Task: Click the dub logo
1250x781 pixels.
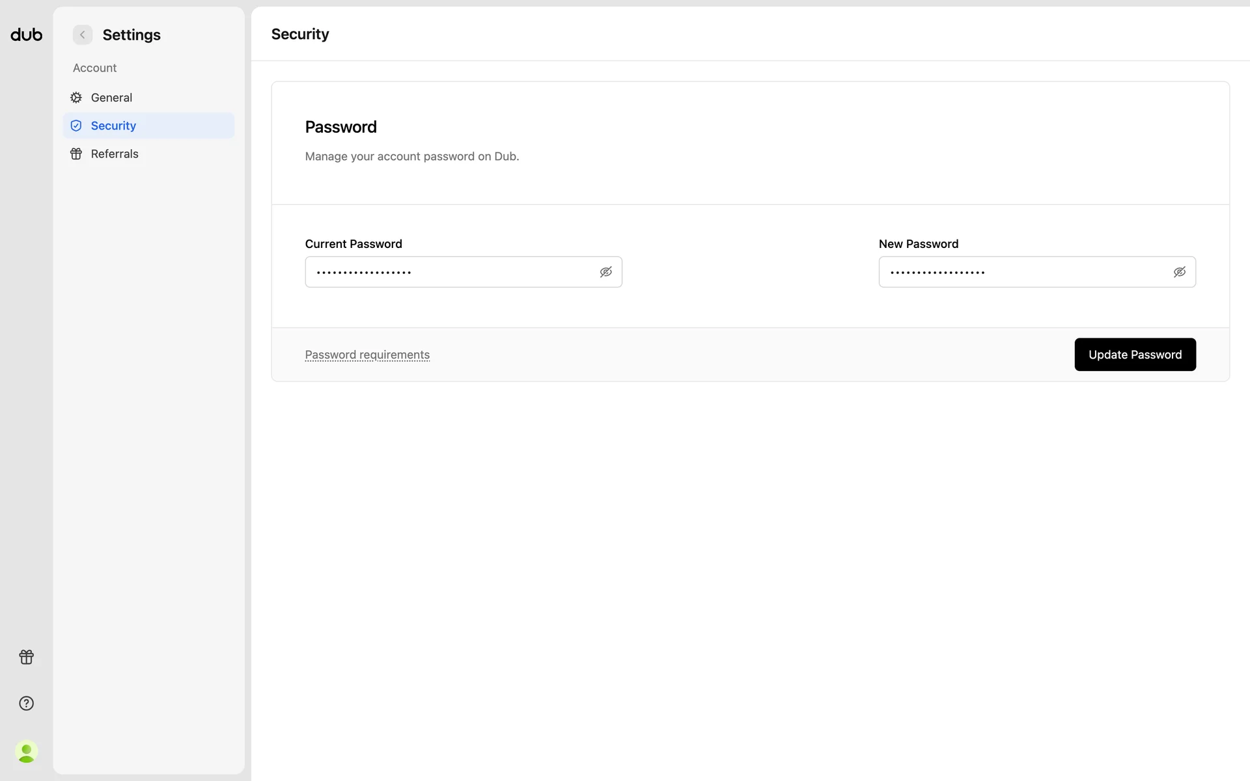Action: tap(26, 34)
